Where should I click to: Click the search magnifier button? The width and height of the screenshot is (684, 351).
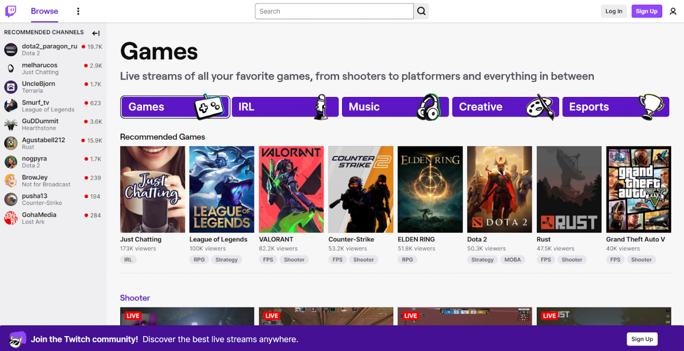coord(421,11)
